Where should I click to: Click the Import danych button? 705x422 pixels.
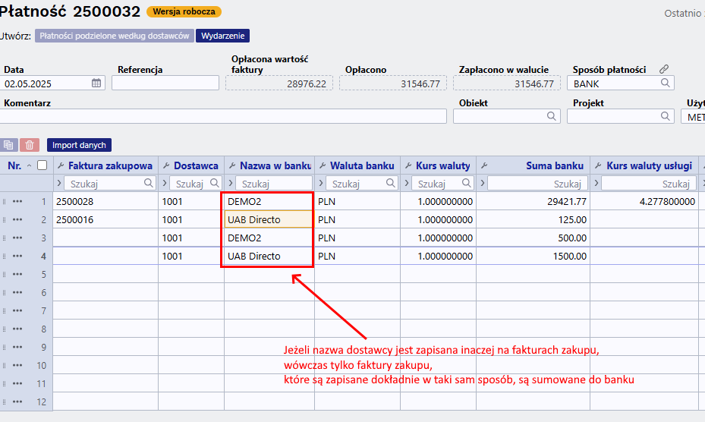tap(79, 145)
